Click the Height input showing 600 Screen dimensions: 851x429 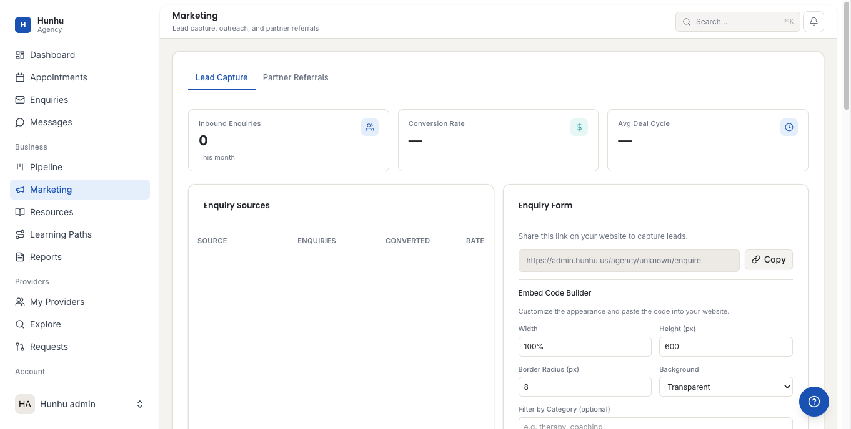[726, 347]
